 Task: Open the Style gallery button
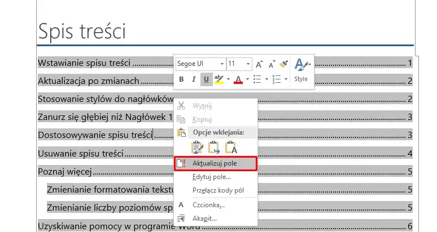(301, 70)
